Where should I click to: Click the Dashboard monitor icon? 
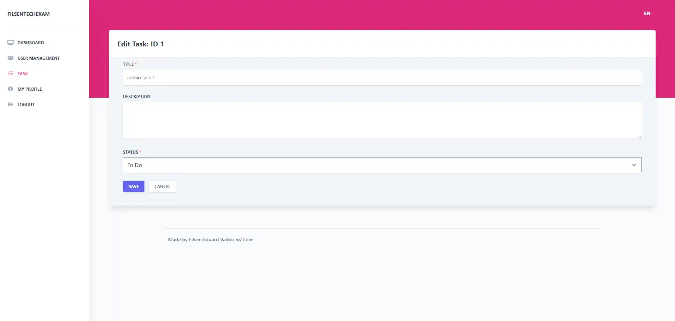click(11, 43)
